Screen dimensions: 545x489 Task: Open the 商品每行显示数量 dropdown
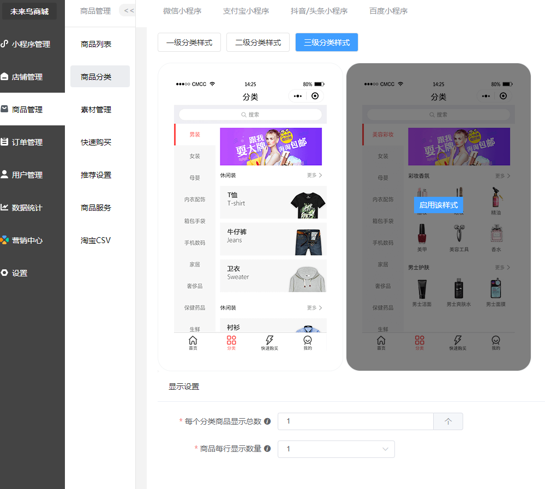click(336, 449)
